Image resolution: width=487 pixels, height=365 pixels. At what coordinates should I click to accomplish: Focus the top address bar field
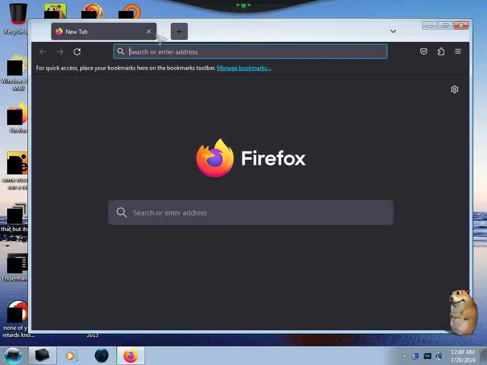click(250, 51)
